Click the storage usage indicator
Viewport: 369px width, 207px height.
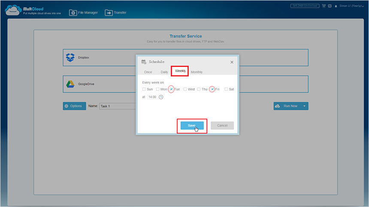pos(305,6)
